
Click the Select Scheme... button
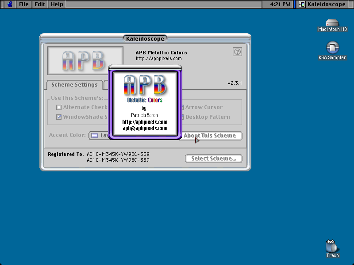tap(214, 159)
